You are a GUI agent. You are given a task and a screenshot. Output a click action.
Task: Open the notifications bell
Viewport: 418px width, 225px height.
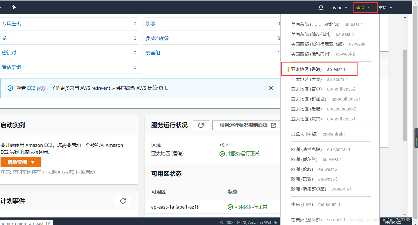pos(321,8)
